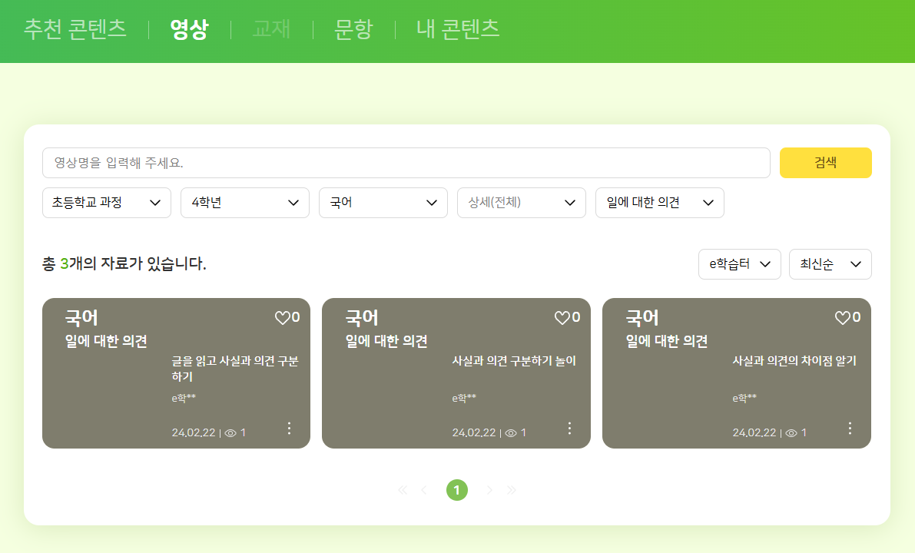Open the '최신순' sort order dropdown
Viewport: 915px width, 553px height.
(x=830, y=264)
